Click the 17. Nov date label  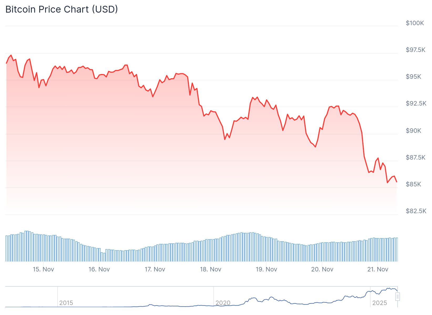(155, 269)
